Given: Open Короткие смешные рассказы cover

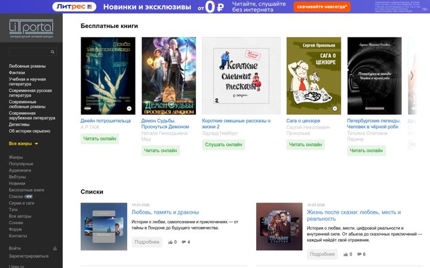Looking at the screenshot, I should 241,76.
